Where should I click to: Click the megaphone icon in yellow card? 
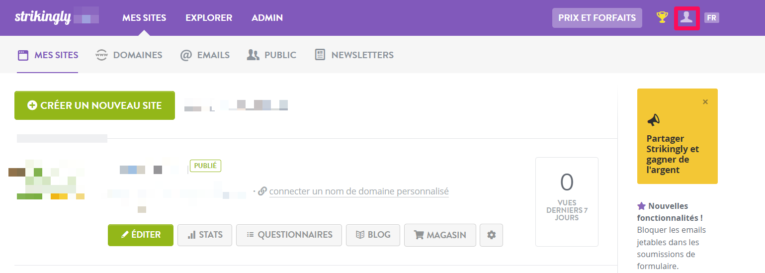tap(653, 119)
